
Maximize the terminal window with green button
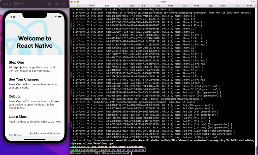tap(78, 2)
